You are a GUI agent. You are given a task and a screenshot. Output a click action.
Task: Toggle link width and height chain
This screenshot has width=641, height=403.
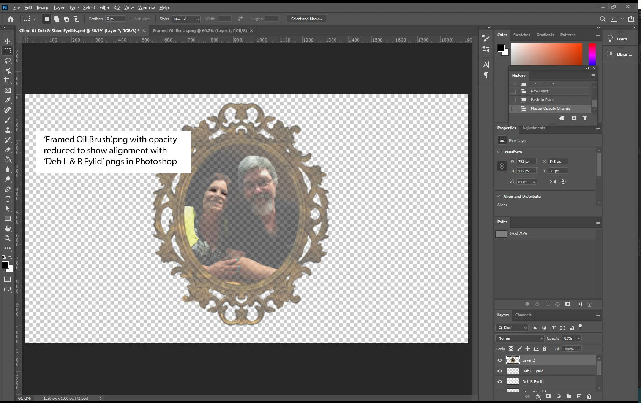(x=502, y=166)
